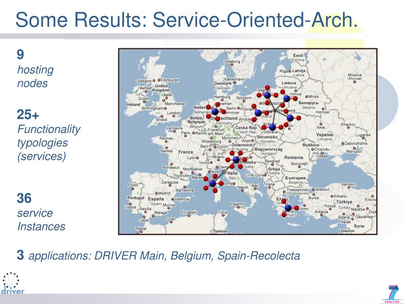The width and height of the screenshot is (405, 304).
Task: Click the '25+' figure
Action: [28, 114]
